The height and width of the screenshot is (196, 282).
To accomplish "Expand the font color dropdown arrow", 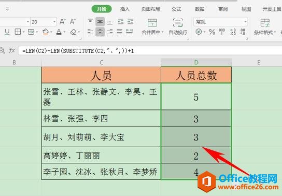I will 65,32.
